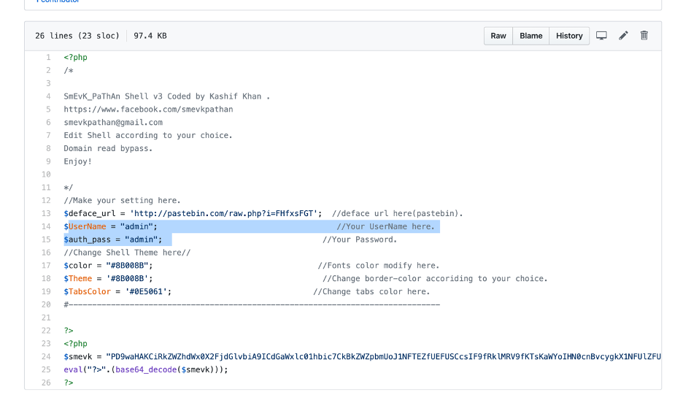Click the "#8B008B" value of $color
This screenshot has width=683, height=403.
pos(127,265)
